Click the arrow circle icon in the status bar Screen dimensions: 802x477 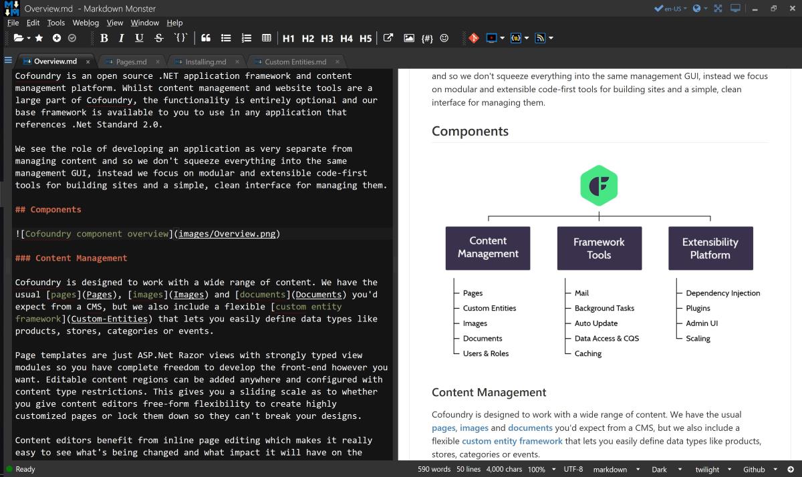(791, 469)
